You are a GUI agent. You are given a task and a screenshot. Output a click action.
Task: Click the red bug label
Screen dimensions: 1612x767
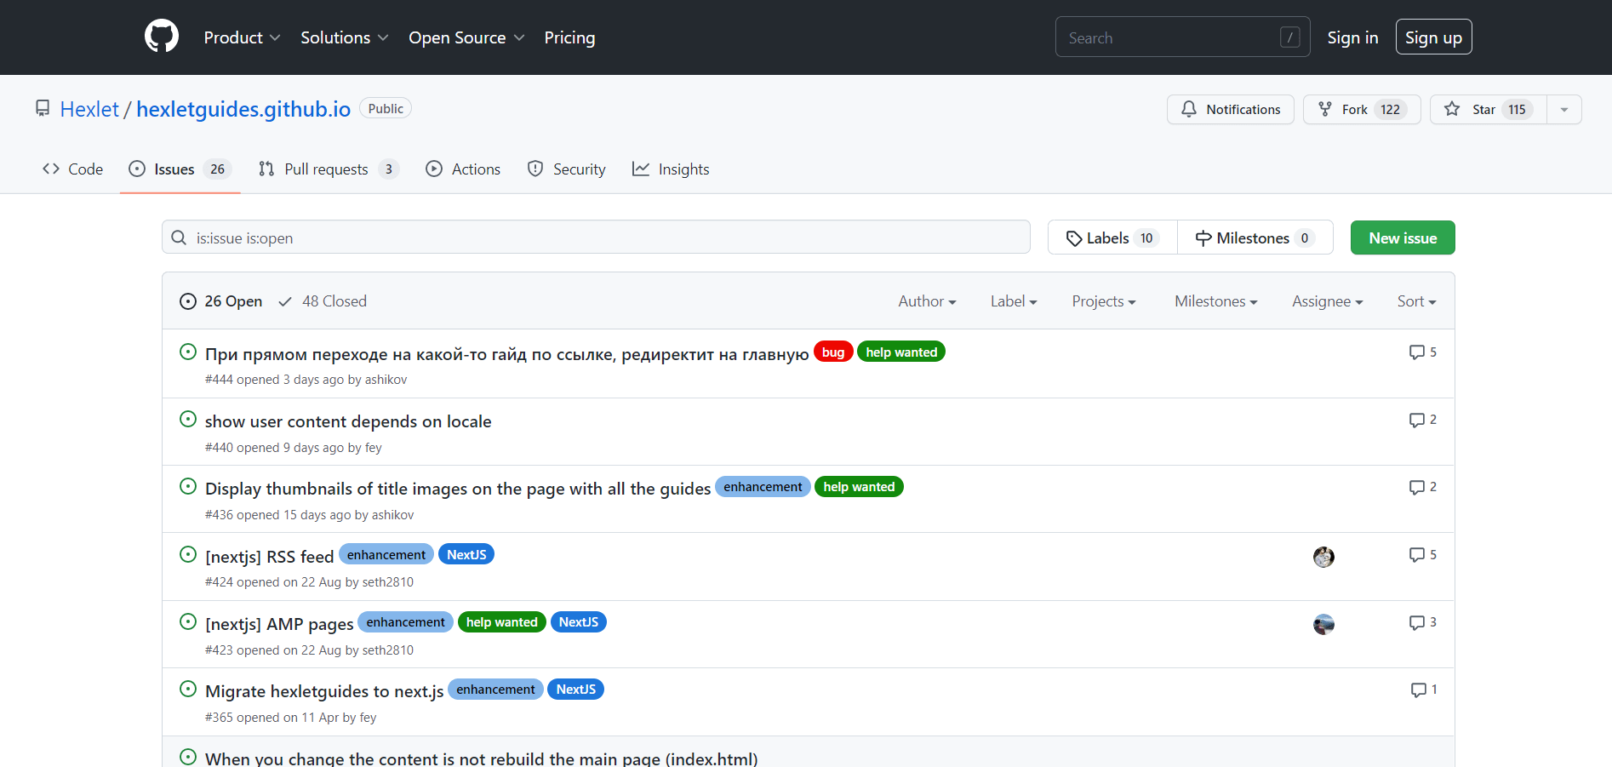(833, 352)
